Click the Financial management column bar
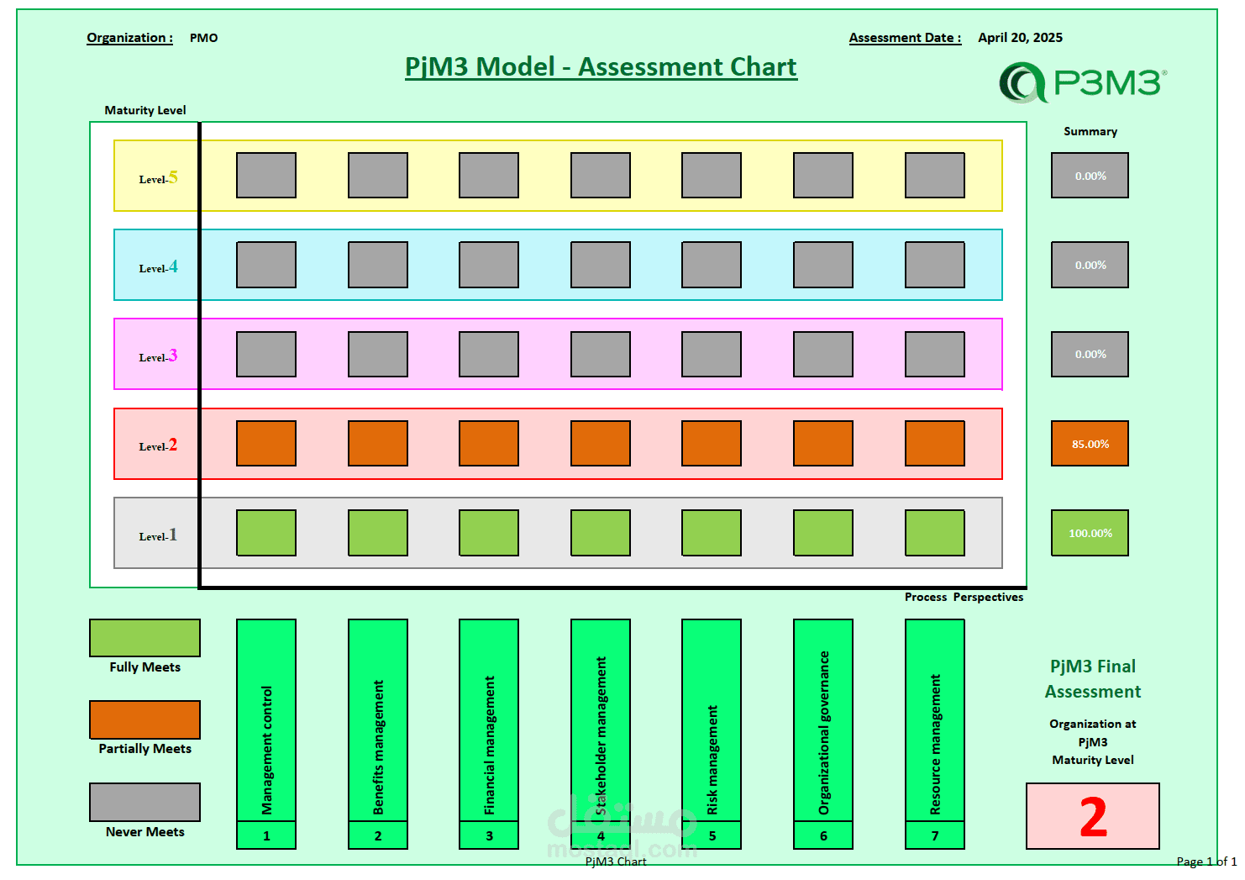Image resolution: width=1245 pixels, height=880 pixels. click(489, 720)
